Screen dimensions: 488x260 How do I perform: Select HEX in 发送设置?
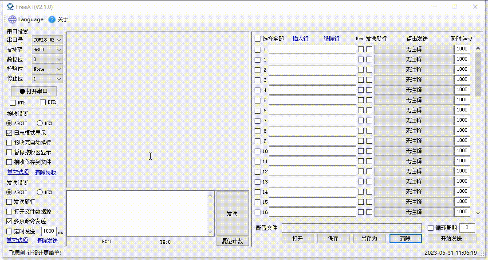(39, 192)
